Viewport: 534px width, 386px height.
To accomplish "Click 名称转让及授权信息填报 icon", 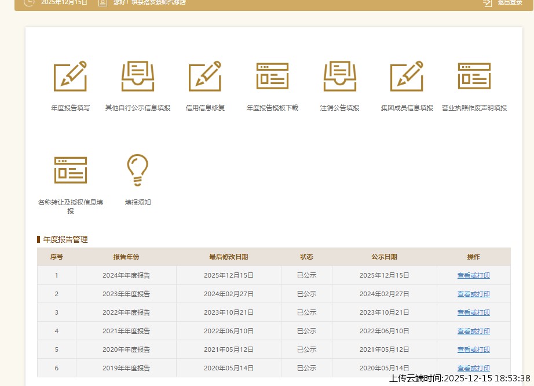I will (70, 169).
